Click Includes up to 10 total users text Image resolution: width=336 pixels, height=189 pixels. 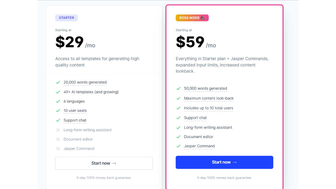(x=208, y=108)
